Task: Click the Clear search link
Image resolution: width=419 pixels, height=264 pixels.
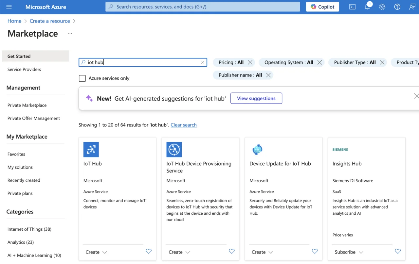Action: (x=184, y=125)
